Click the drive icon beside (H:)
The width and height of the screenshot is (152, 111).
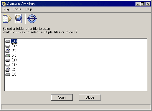click(8, 65)
